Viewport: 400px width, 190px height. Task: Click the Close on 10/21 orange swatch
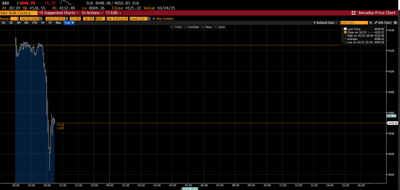[x=345, y=32]
